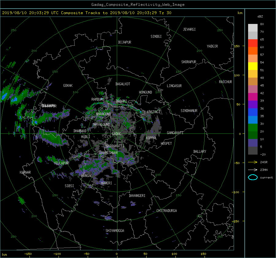The width and height of the screenshot is (276, 258).
Task: Click the 'SINDGI' city label
Action: (x=156, y=37)
